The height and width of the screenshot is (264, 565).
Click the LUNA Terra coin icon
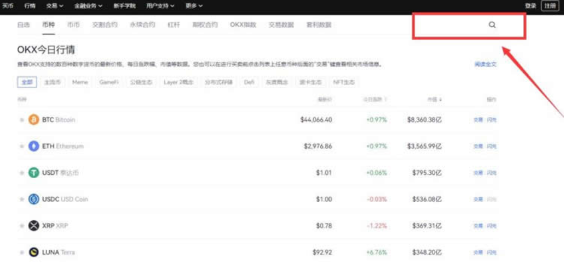coord(34,253)
